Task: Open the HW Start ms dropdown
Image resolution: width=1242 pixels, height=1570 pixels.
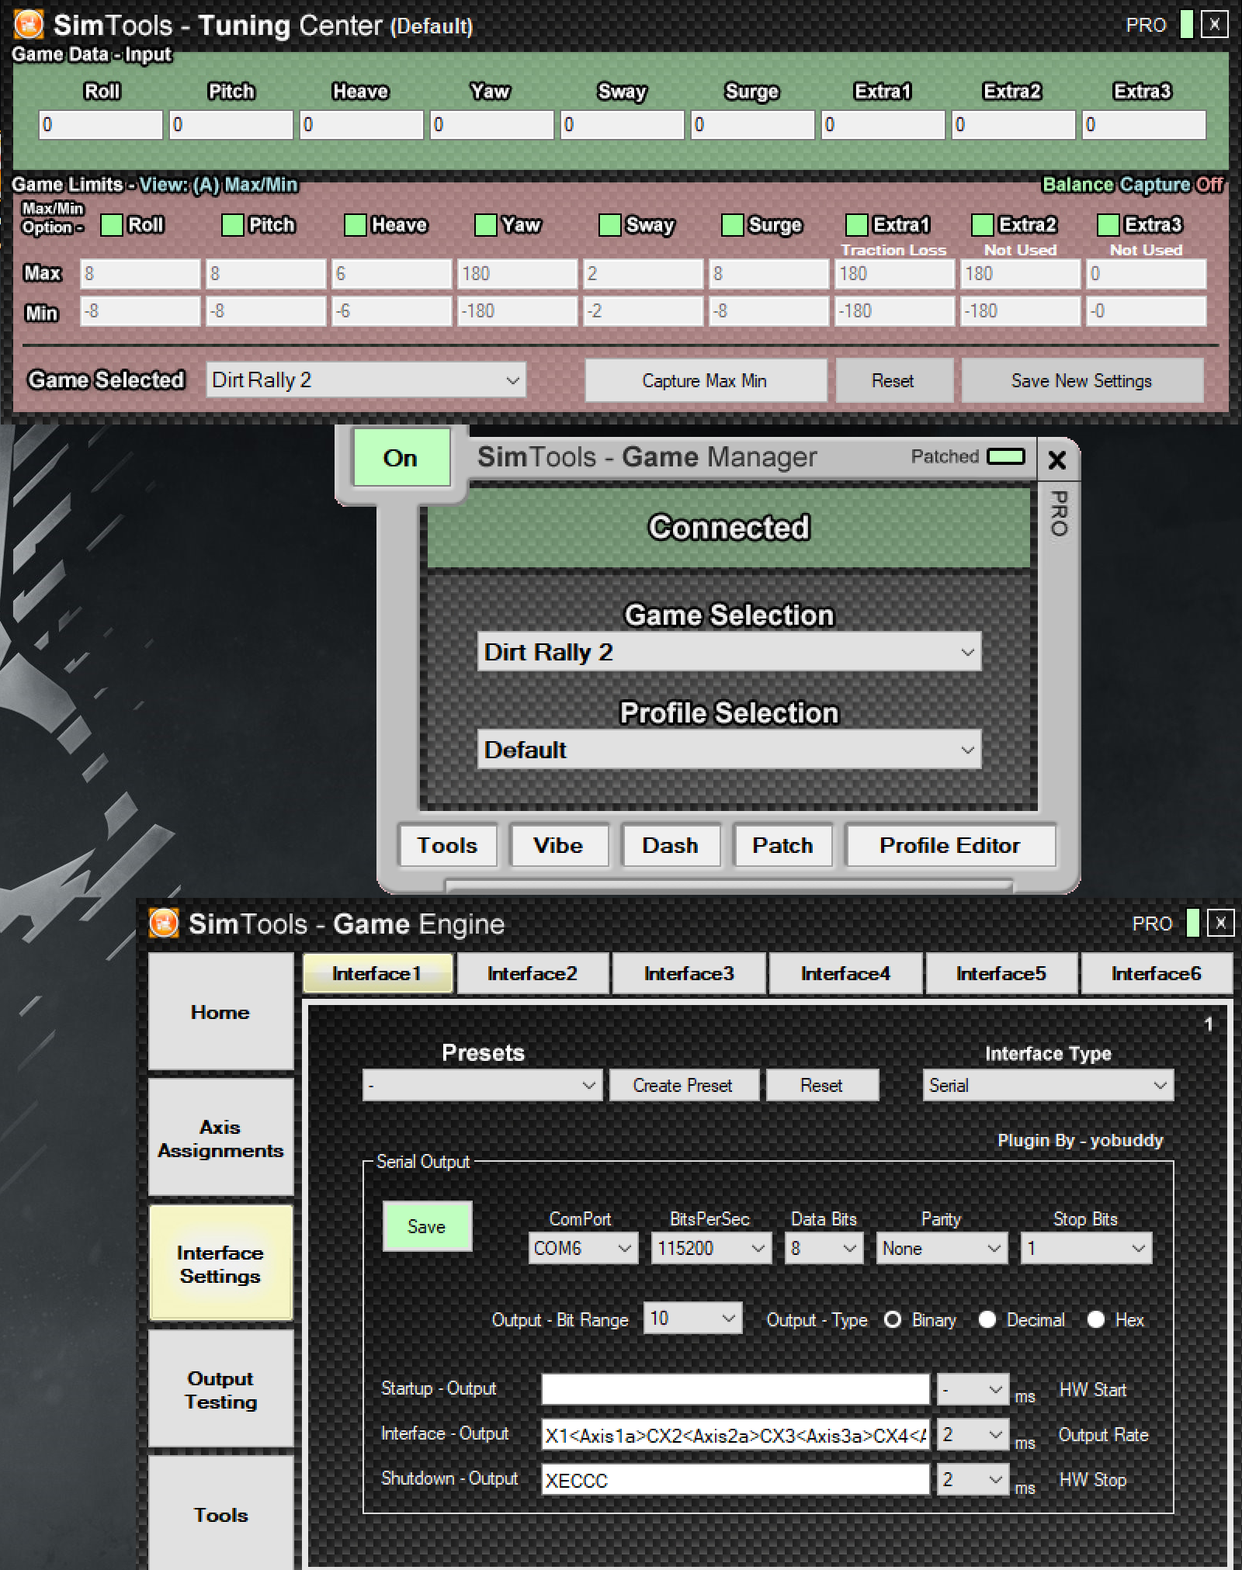Action: tap(973, 1389)
